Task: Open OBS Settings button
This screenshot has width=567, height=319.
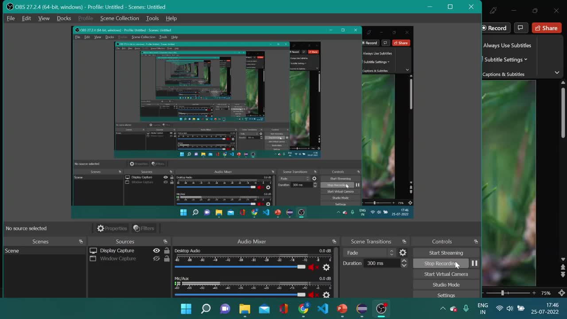Action: 446,295
